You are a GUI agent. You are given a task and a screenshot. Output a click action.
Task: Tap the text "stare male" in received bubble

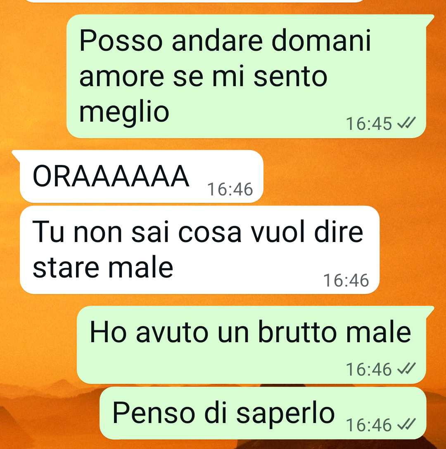(103, 268)
